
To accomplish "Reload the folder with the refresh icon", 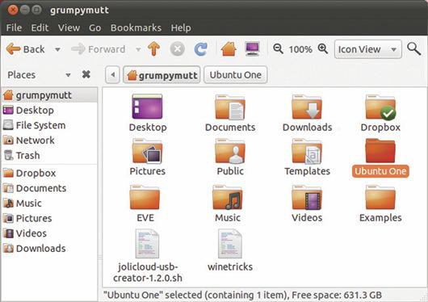I will coord(200,49).
